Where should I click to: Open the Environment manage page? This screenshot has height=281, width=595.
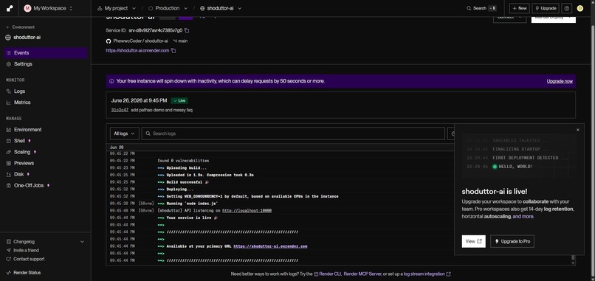point(46,130)
